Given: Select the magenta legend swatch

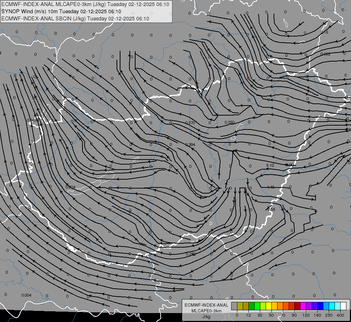Looking at the screenshot, I should point(303,306).
